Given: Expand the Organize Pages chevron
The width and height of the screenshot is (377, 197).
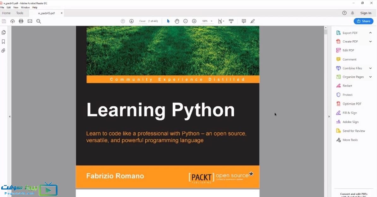Looking at the screenshot, I should (370, 77).
